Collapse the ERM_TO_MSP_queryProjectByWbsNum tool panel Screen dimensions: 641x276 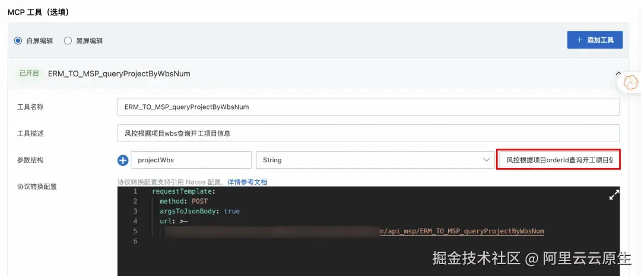(x=618, y=73)
